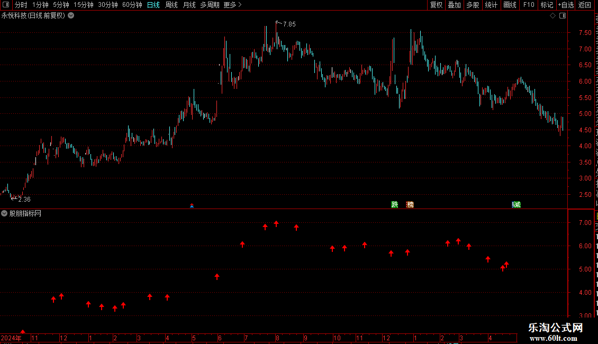Click the 标记 mark button
The width and height of the screenshot is (598, 344).
pyautogui.click(x=547, y=5)
